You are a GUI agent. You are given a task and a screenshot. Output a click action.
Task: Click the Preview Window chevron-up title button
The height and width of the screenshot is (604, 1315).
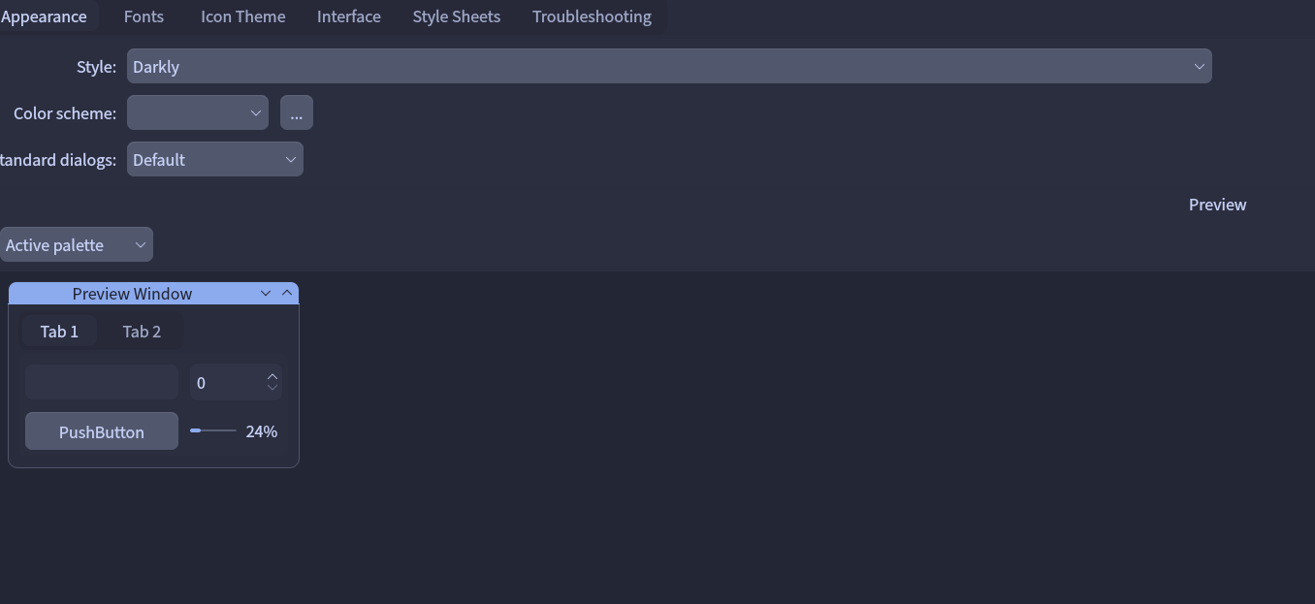click(287, 293)
